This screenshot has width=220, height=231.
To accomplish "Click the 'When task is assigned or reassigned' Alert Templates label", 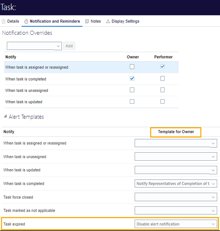I will pos(35,143).
